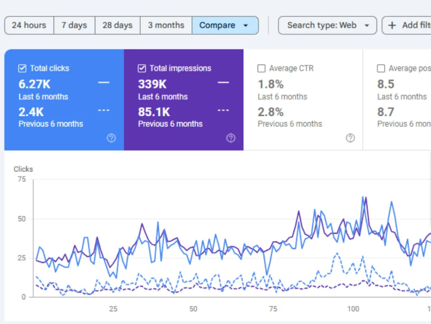Enable the Average position checkbox

(381, 68)
